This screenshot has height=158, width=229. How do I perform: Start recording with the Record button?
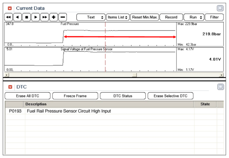pyautogui.click(x=171, y=17)
